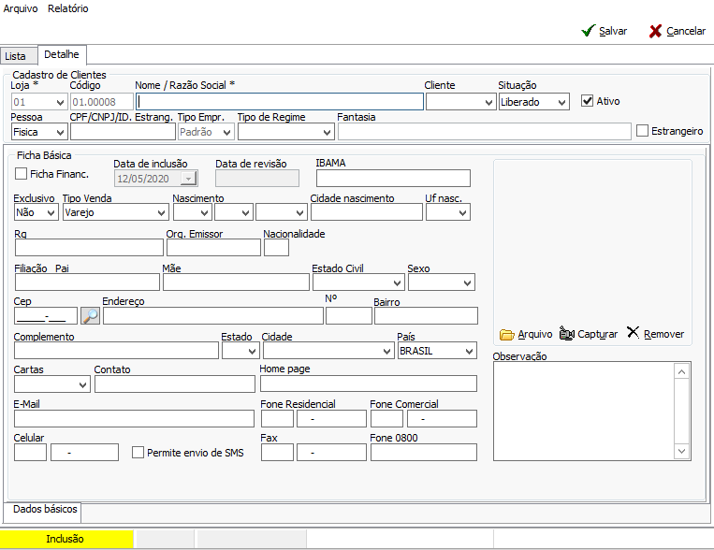Image resolution: width=714 pixels, height=550 pixels.
Task: Open the Estado Civil dropdown
Action: coord(397,282)
